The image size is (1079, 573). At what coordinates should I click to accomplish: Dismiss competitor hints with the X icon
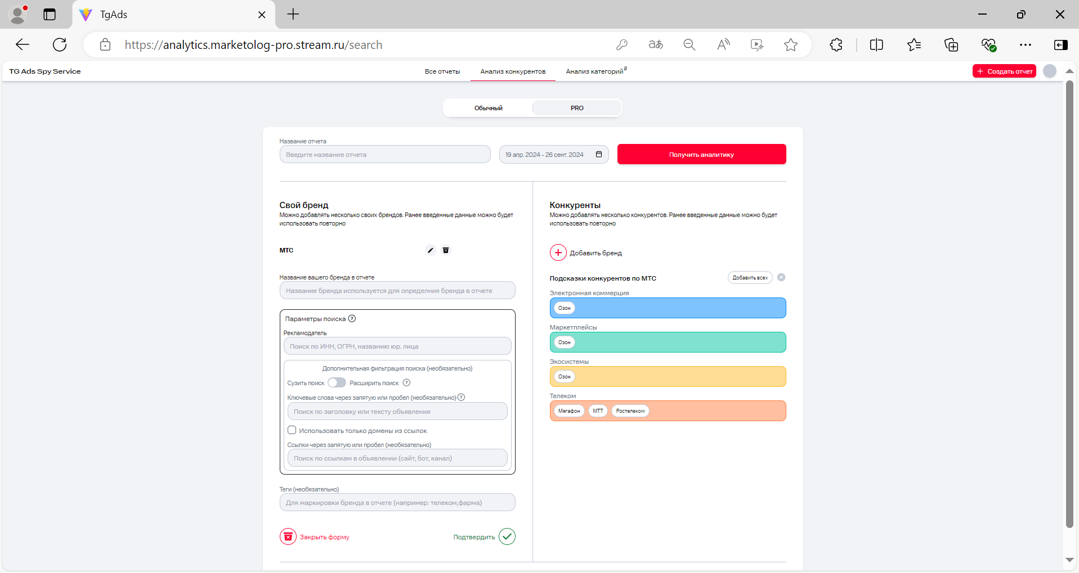tap(781, 277)
